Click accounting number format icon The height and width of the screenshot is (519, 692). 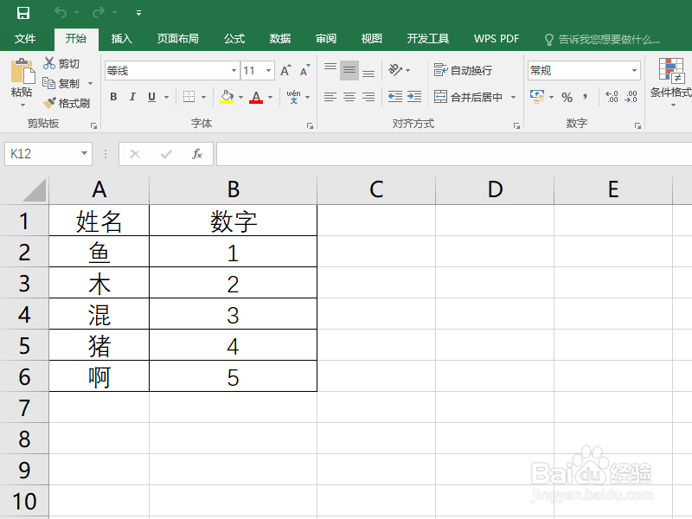537,97
